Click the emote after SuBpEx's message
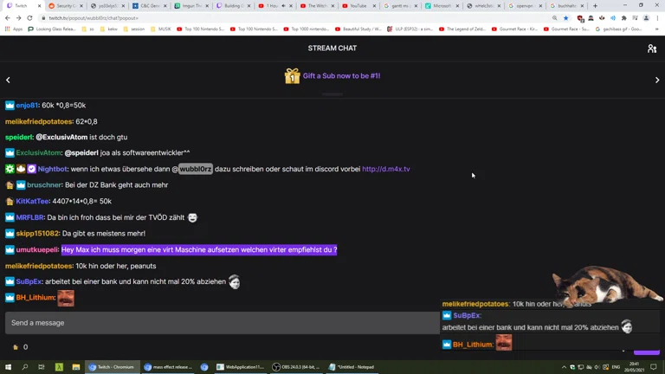 click(234, 282)
